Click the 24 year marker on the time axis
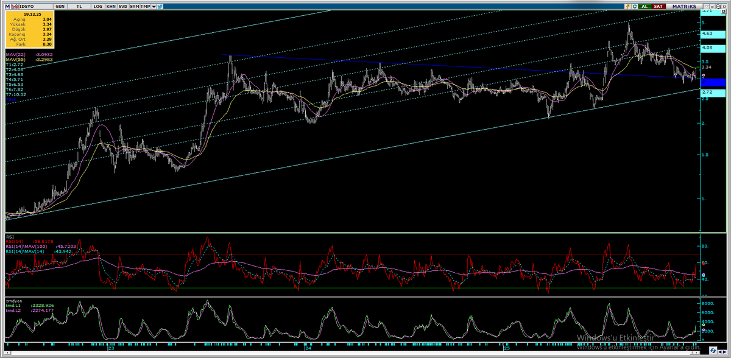 click(x=308, y=349)
